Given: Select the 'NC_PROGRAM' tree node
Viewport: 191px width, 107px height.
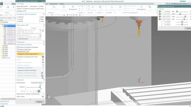Looking at the screenshot, I should pyautogui.click(x=4, y=22).
